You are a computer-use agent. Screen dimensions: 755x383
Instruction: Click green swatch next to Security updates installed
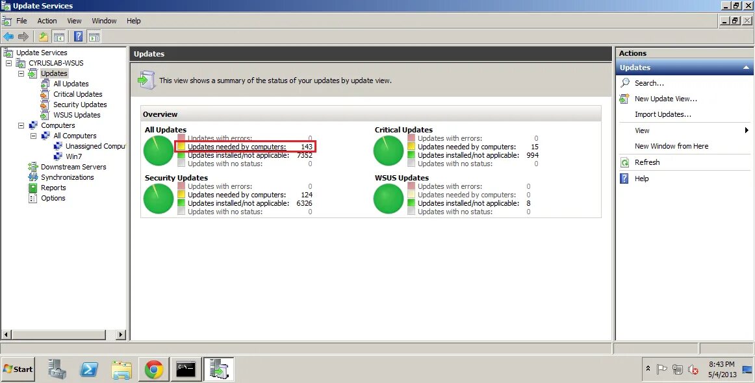(181, 203)
